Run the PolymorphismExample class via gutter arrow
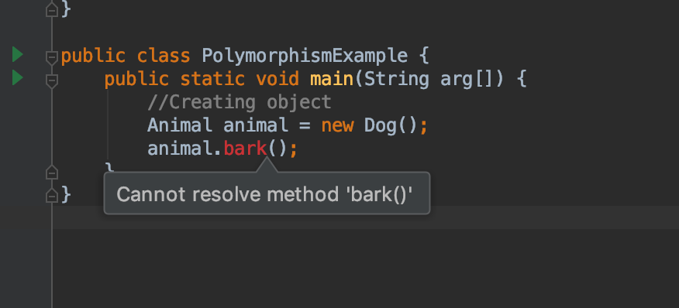The width and height of the screenshot is (679, 308). point(17,54)
